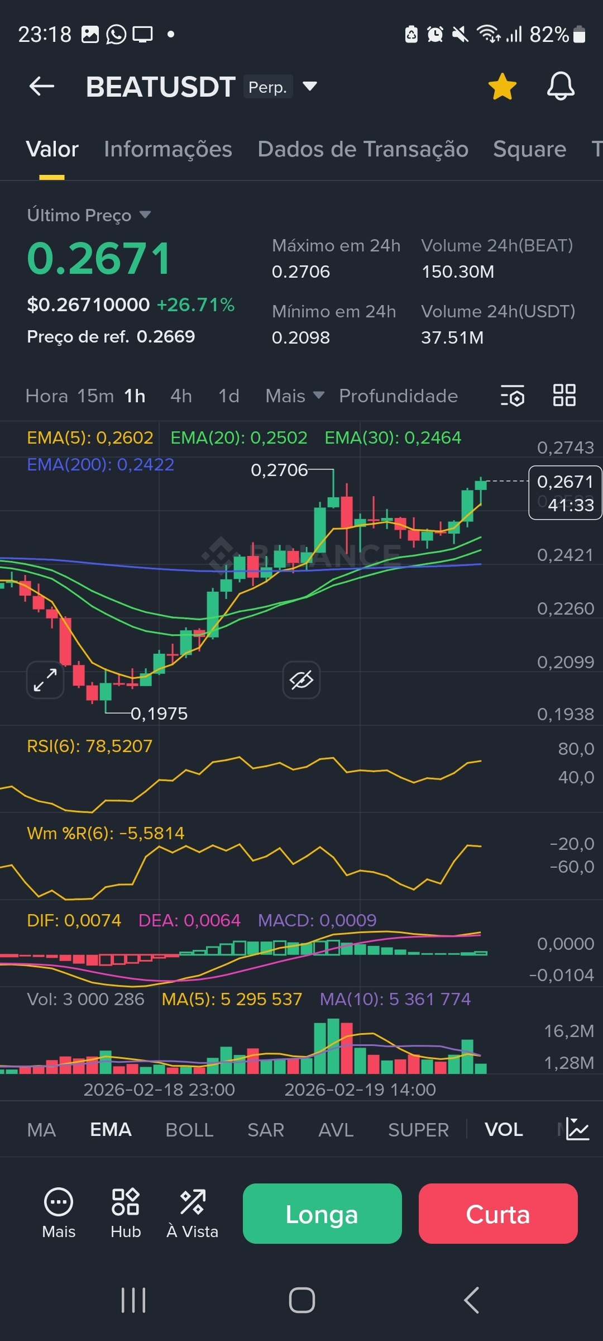Tap the Preço de ref. value
The image size is (603, 1341).
pyautogui.click(x=166, y=336)
